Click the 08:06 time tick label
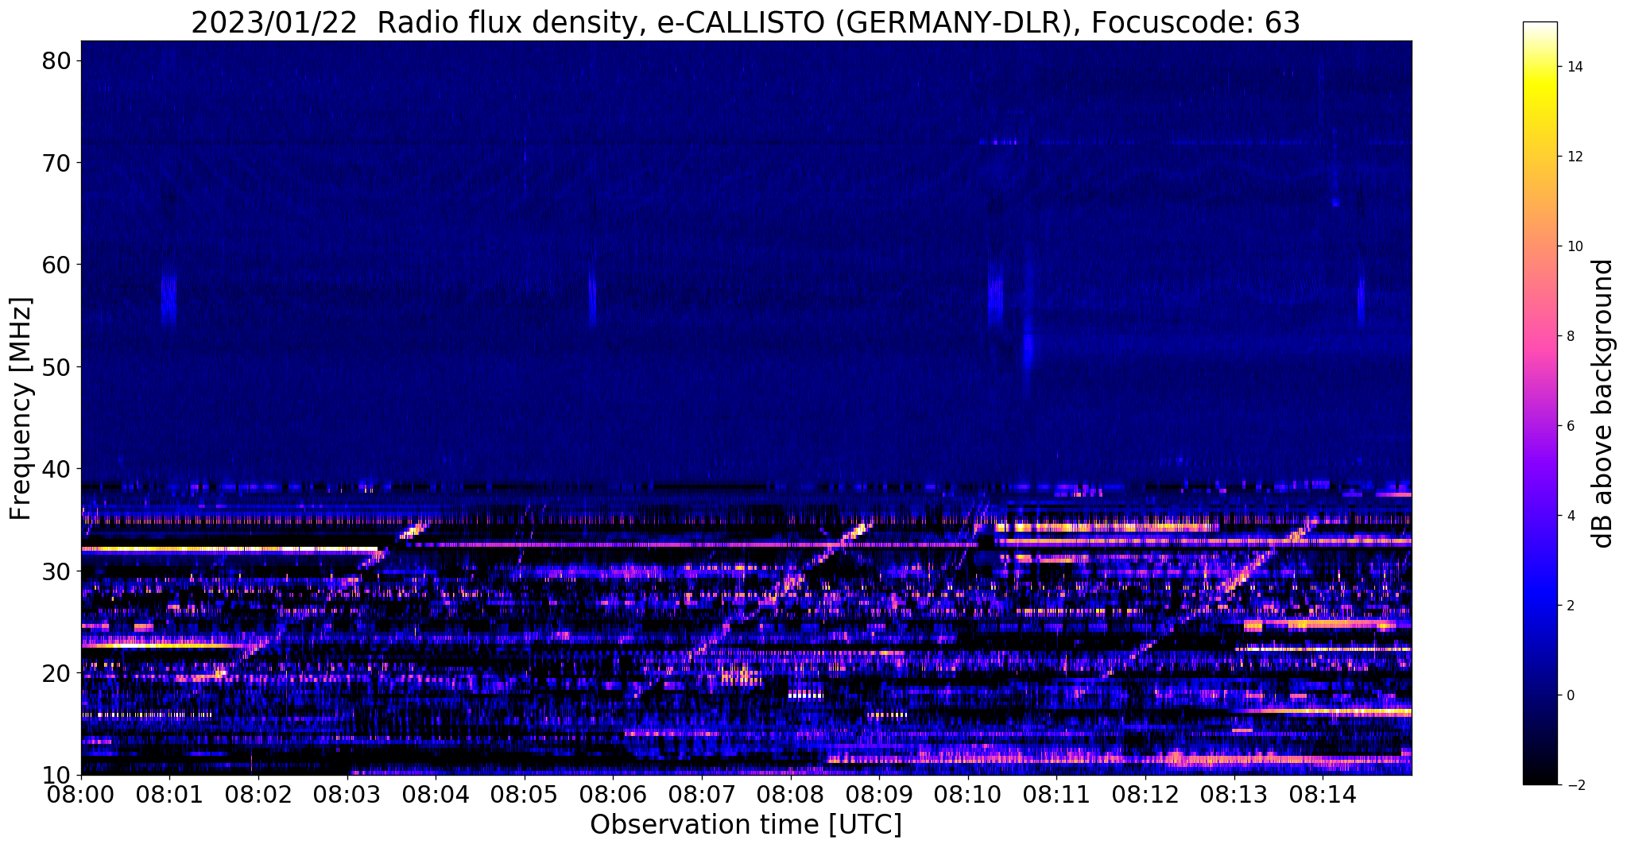This screenshot has height=848, width=1627. point(613,793)
